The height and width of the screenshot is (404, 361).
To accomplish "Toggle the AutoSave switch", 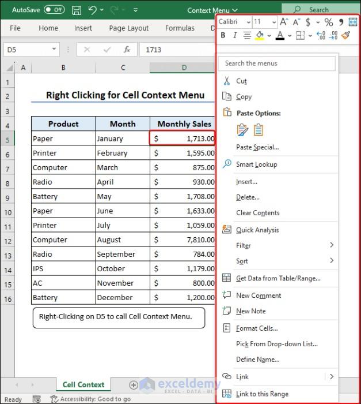I will (x=54, y=10).
